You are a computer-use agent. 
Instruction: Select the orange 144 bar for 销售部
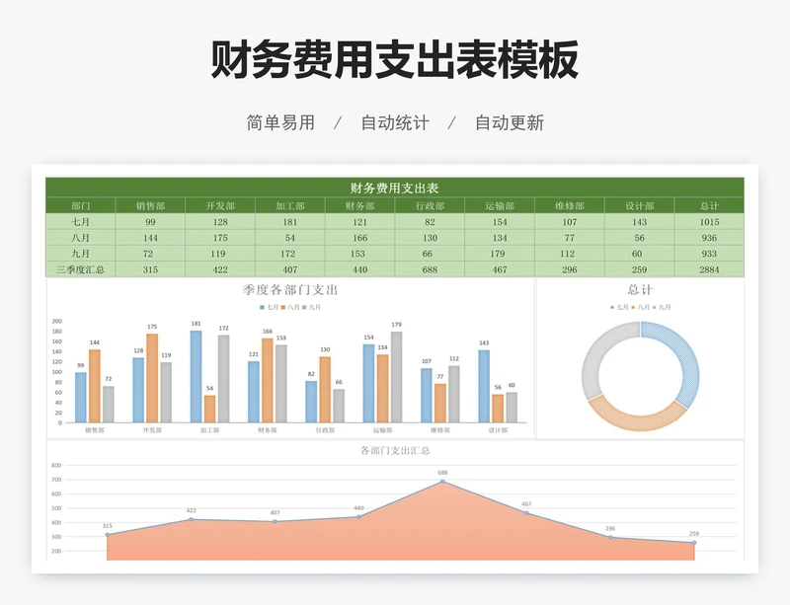[x=95, y=386]
